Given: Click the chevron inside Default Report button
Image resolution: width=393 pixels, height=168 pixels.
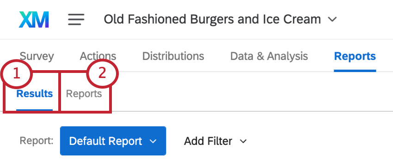Looking at the screenshot, I should tap(153, 141).
